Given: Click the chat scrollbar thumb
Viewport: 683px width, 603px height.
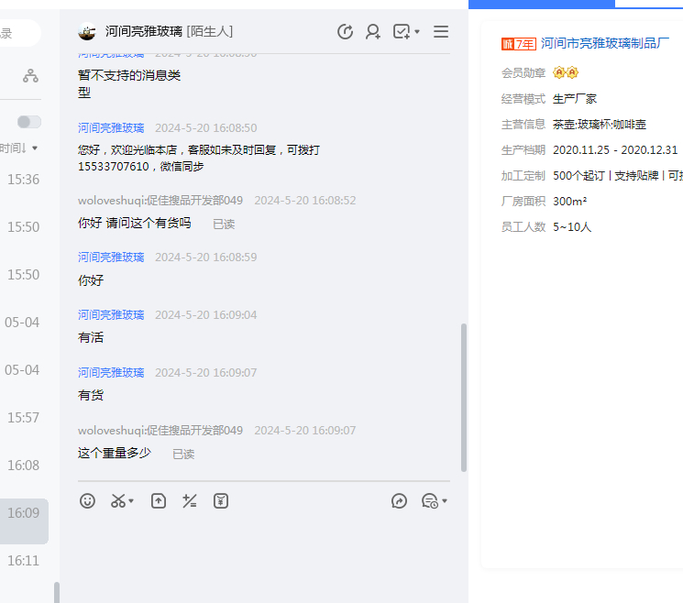Looking at the screenshot, I should pyautogui.click(x=464, y=398).
